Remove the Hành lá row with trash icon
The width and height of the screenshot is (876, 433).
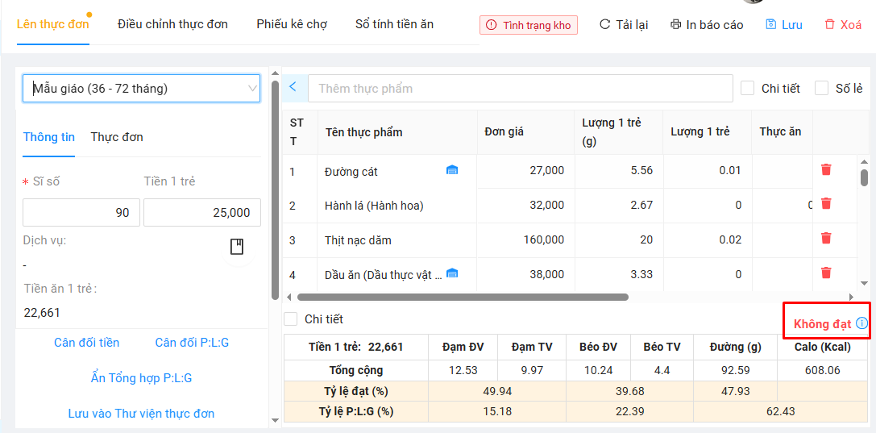point(826,204)
